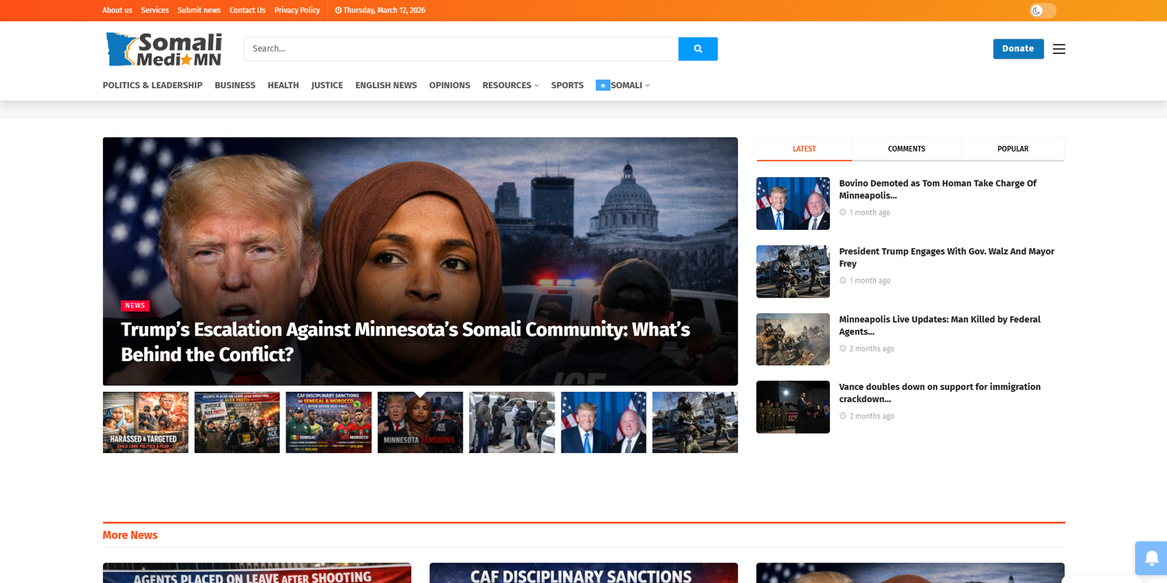Open Bovino Demoted as Tom Homan article
Viewport: 1167px width, 583px height.
pyautogui.click(x=937, y=189)
